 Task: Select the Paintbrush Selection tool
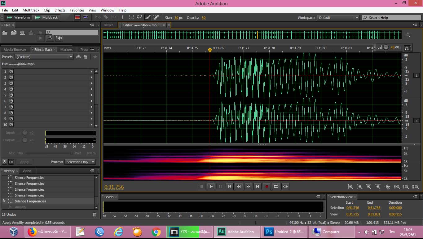click(148, 17)
